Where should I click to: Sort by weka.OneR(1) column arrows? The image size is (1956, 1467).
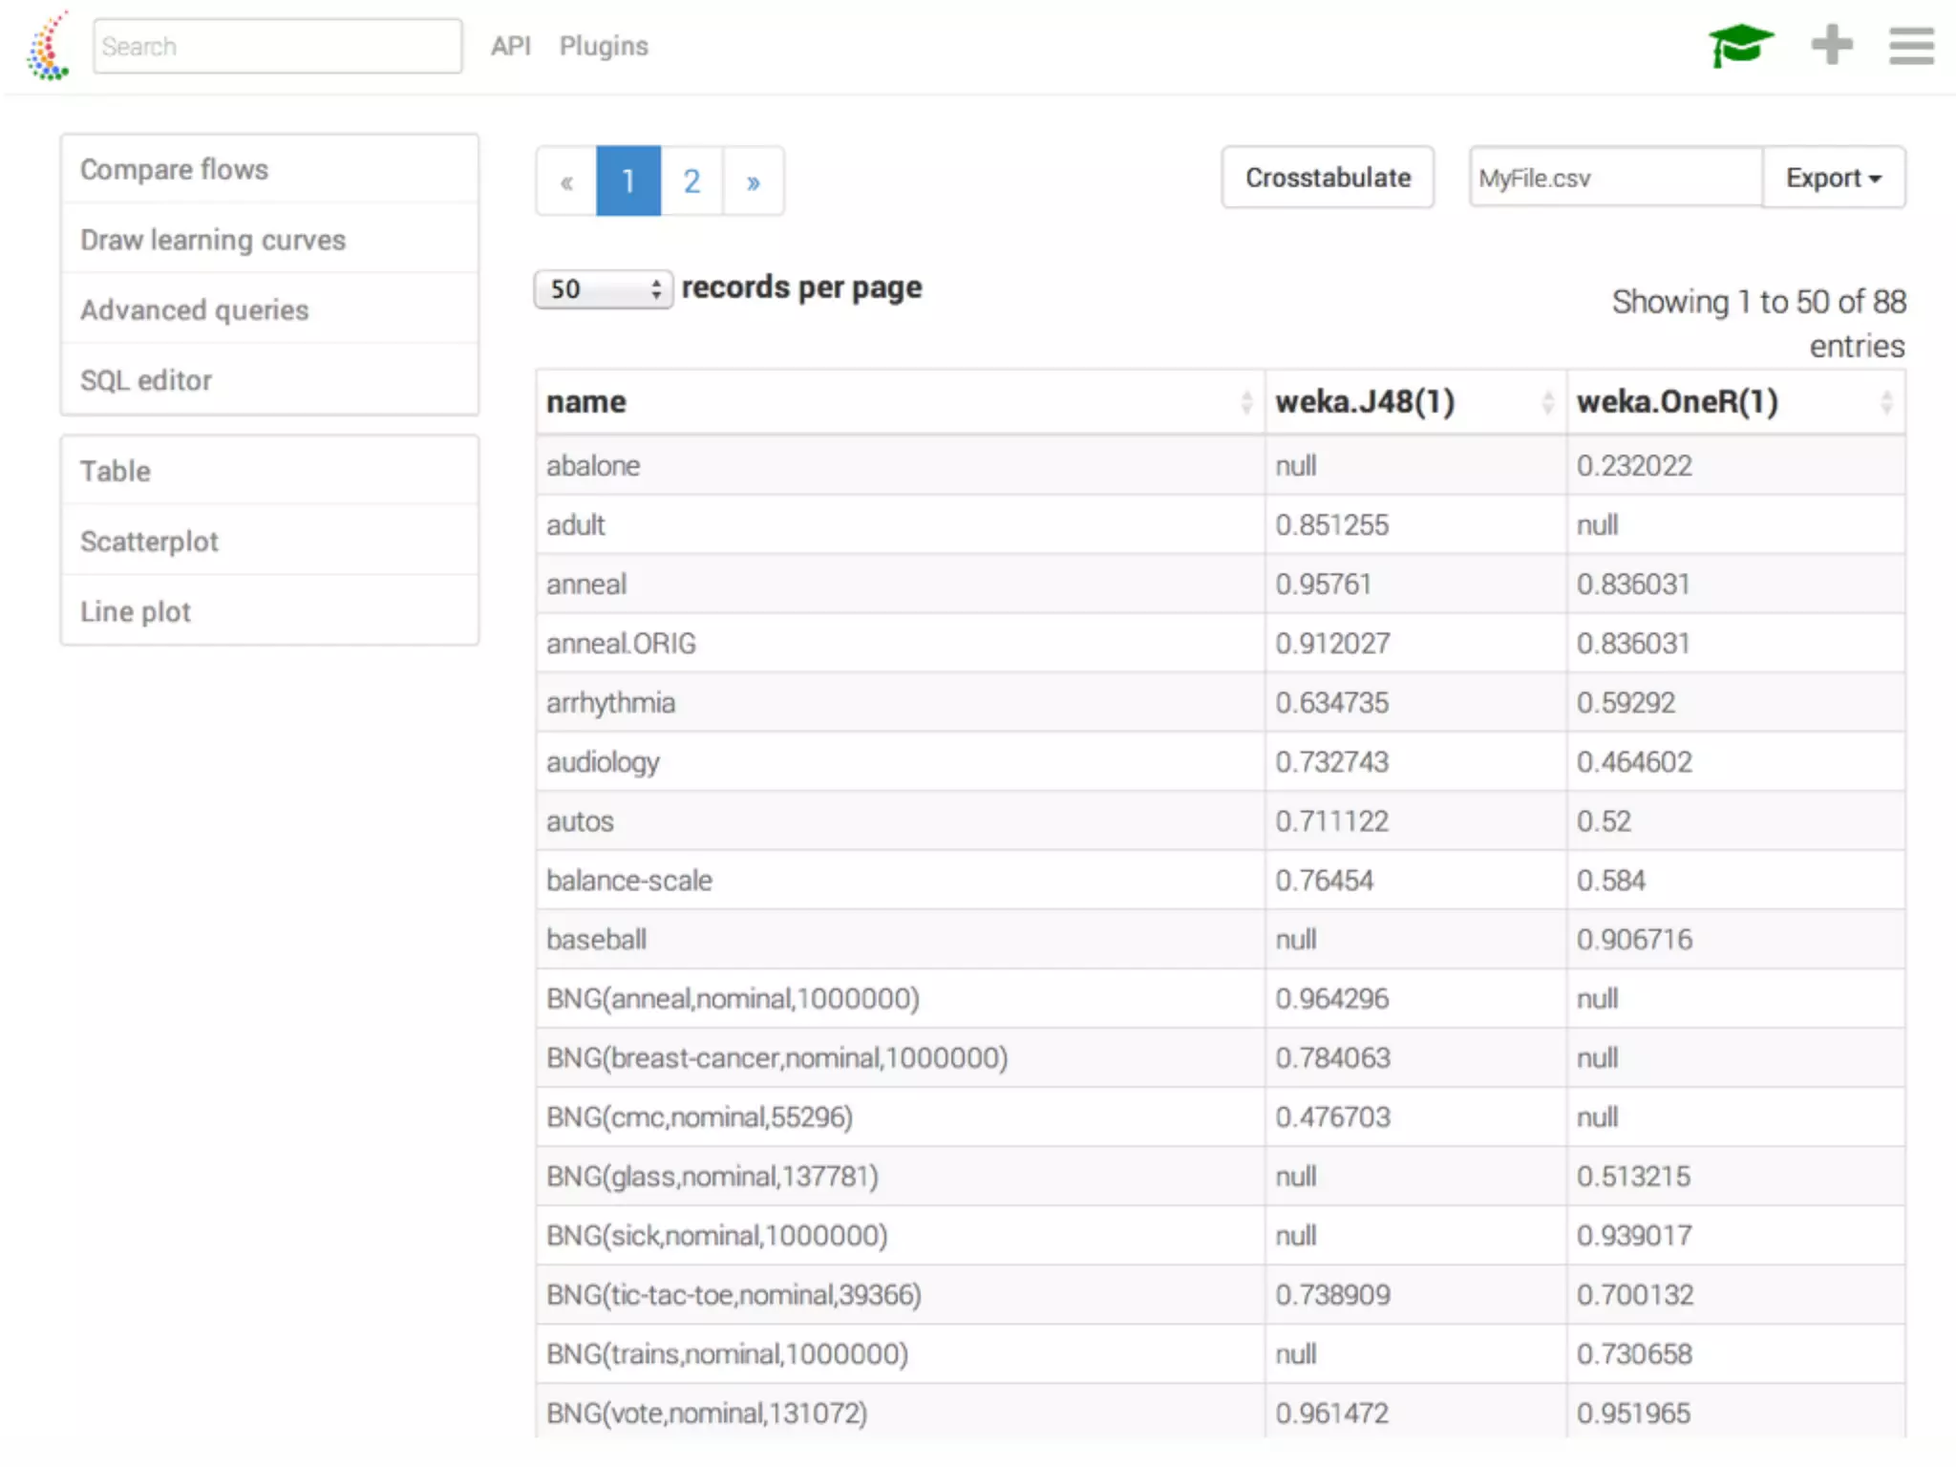point(1885,402)
